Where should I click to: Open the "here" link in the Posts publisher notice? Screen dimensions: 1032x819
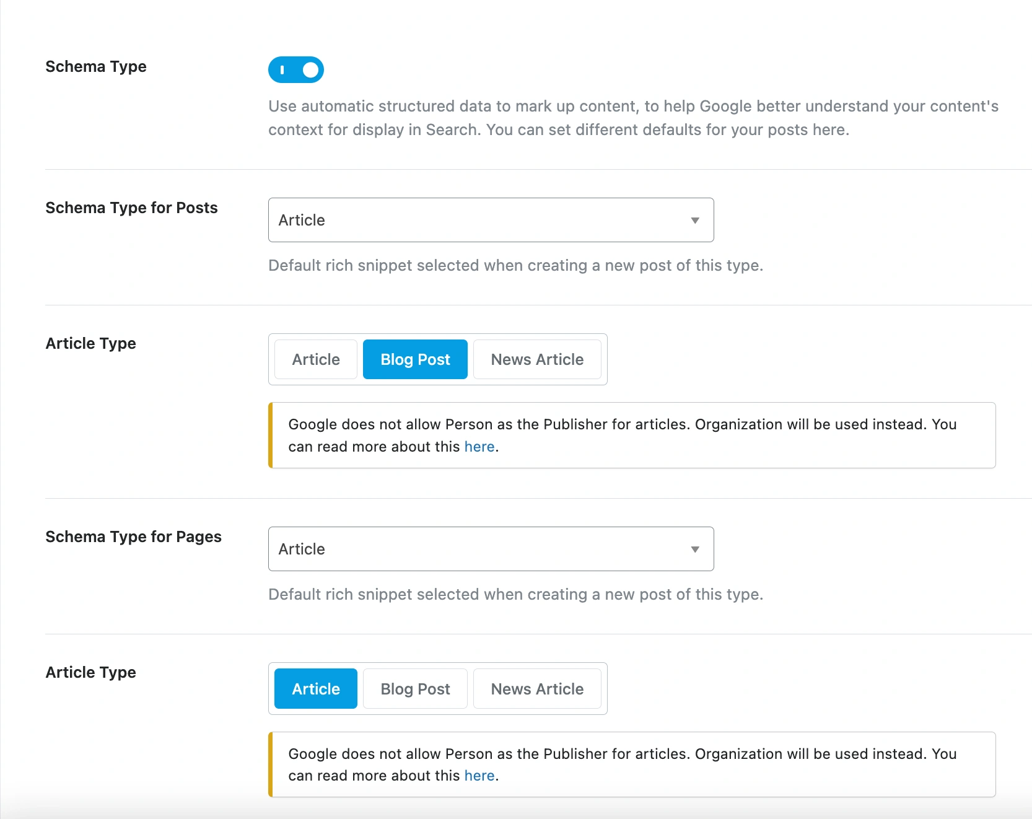tap(479, 447)
